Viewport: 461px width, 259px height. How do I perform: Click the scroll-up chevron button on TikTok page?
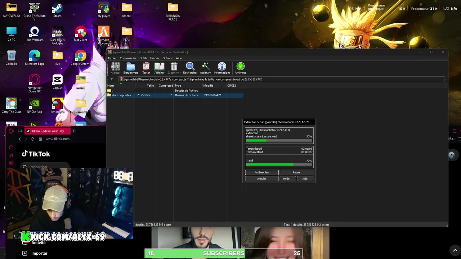[x=455, y=250]
